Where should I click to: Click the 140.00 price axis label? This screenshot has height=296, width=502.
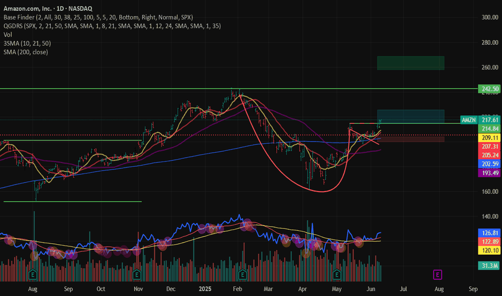pyautogui.click(x=490, y=216)
